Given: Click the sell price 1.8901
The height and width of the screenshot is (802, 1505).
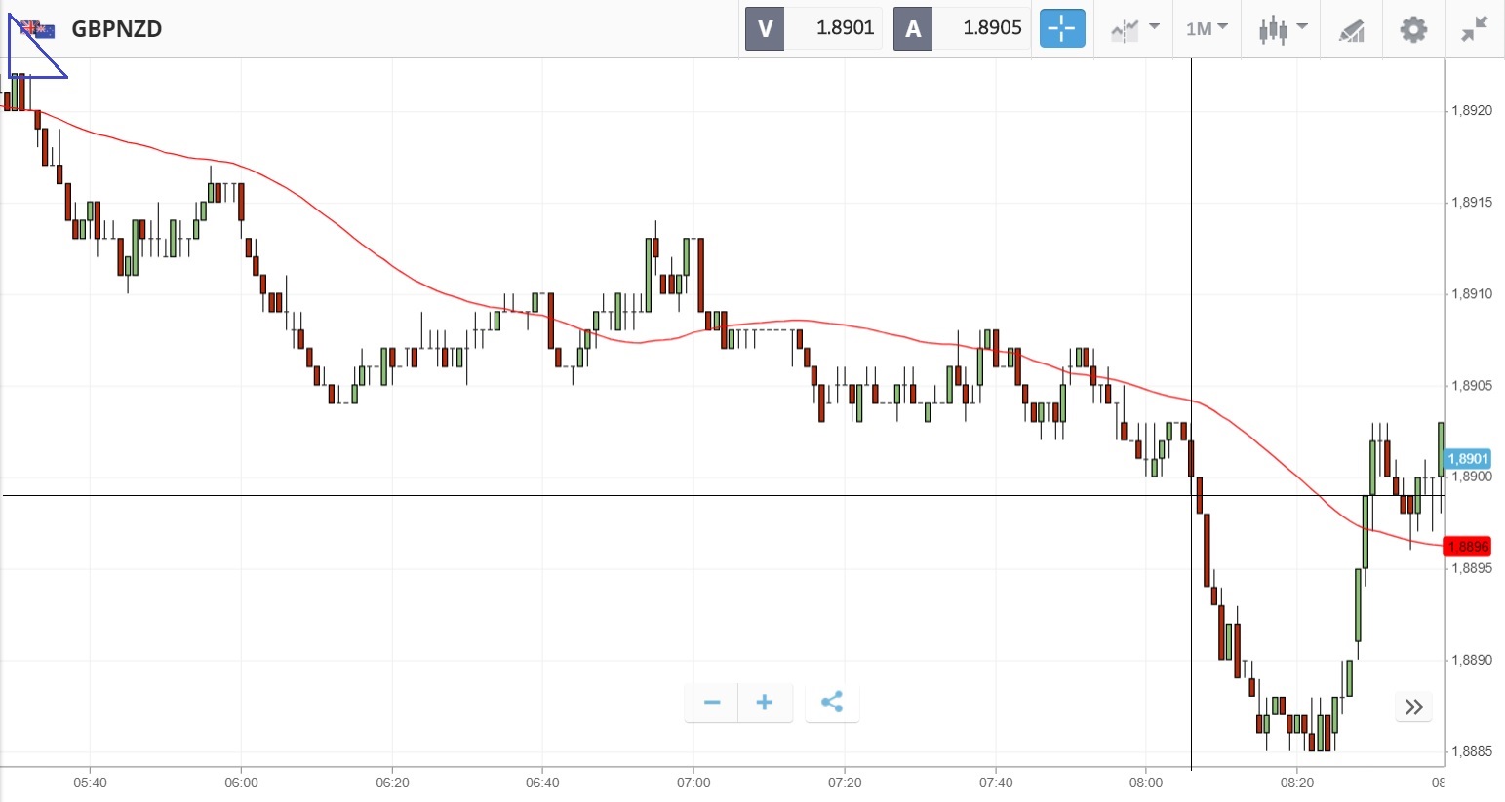Looking at the screenshot, I should coord(845,28).
